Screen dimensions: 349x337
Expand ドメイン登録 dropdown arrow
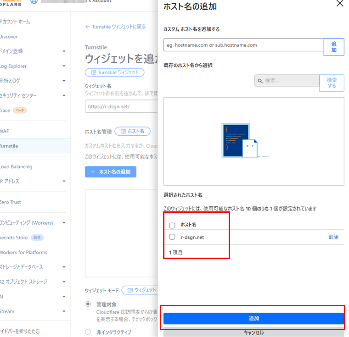[x=64, y=51]
